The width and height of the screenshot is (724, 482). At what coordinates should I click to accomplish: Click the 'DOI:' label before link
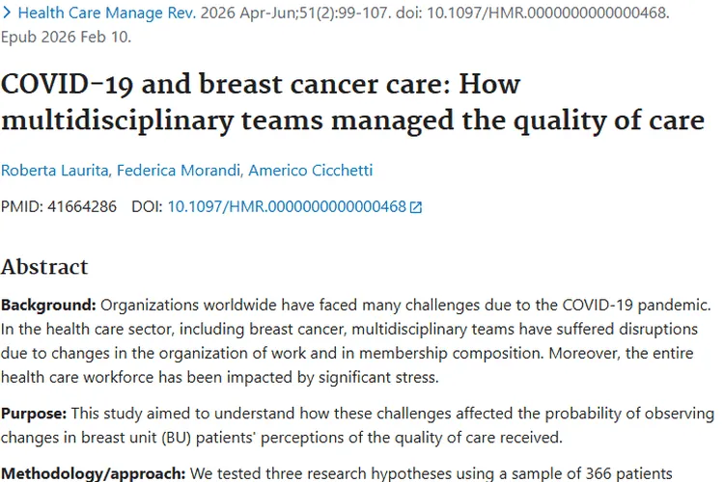[148, 206]
